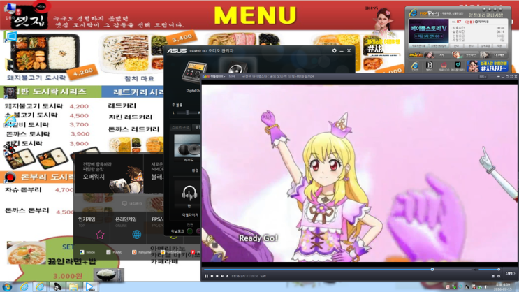Select the speaker device icon in Realtek

pos(237,67)
